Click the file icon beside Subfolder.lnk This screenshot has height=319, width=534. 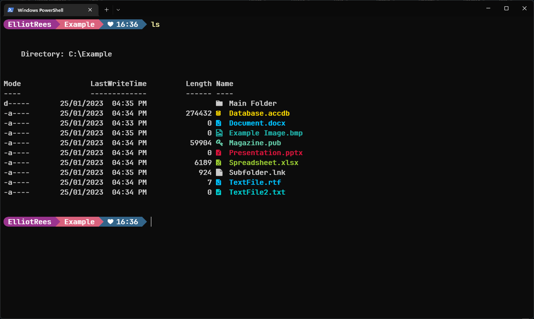[x=218, y=172]
